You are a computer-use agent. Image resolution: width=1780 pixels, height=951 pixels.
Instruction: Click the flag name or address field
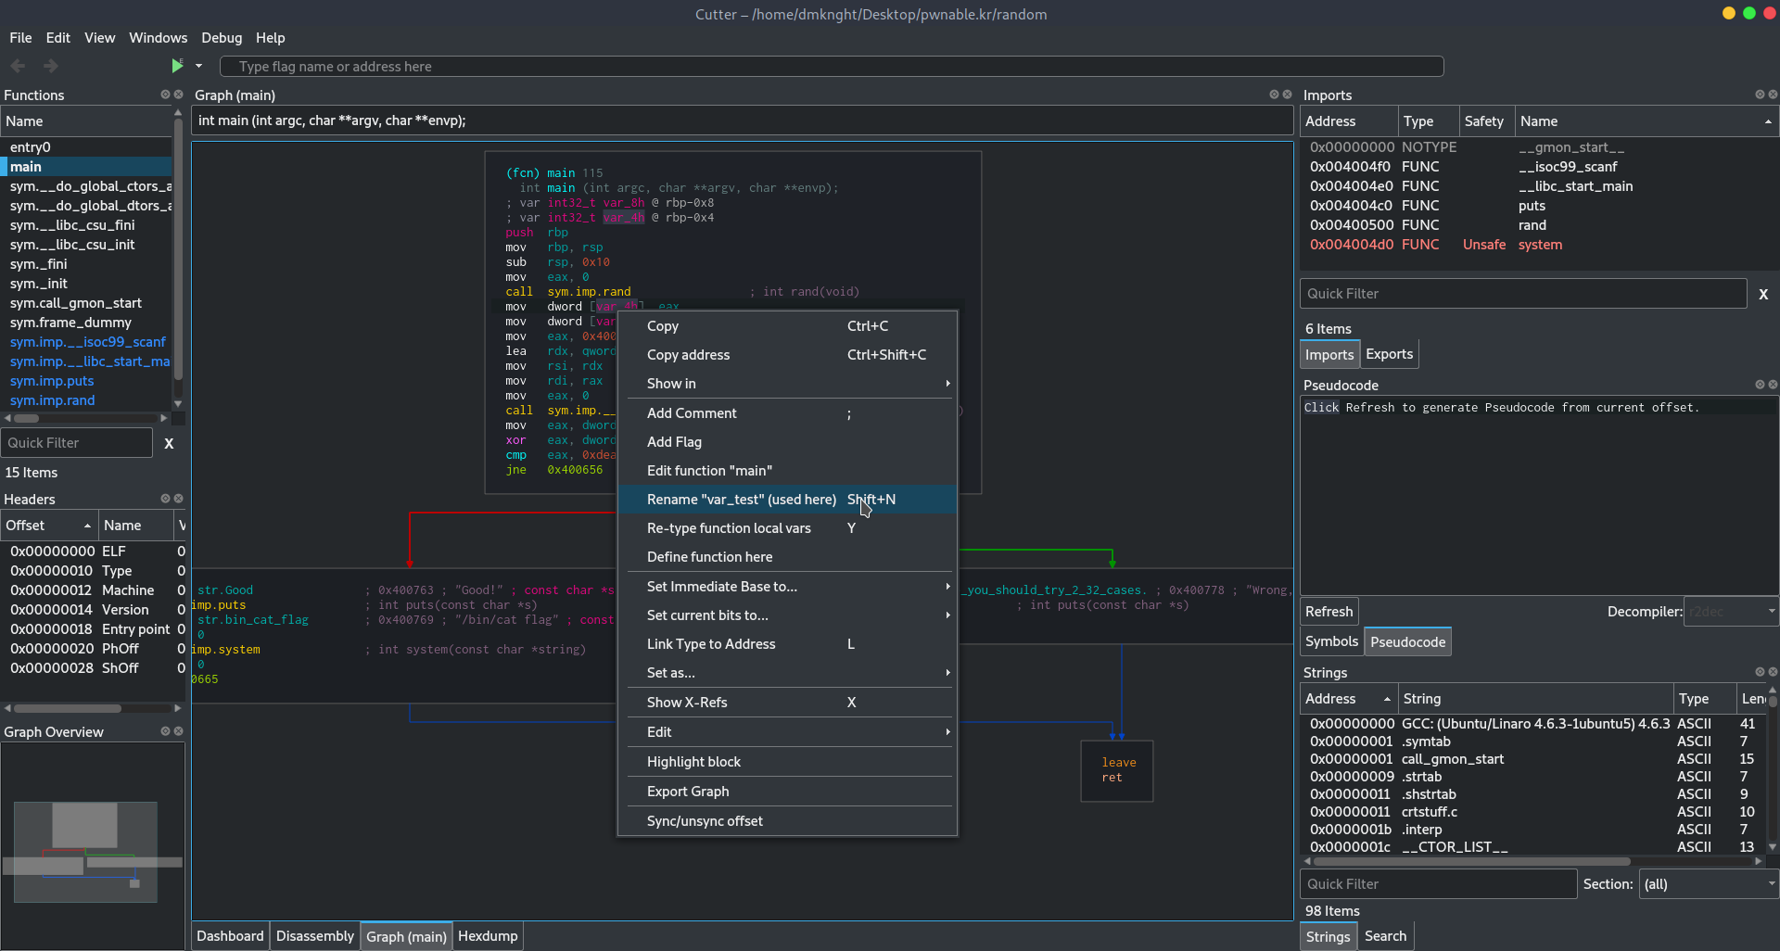[x=832, y=67]
